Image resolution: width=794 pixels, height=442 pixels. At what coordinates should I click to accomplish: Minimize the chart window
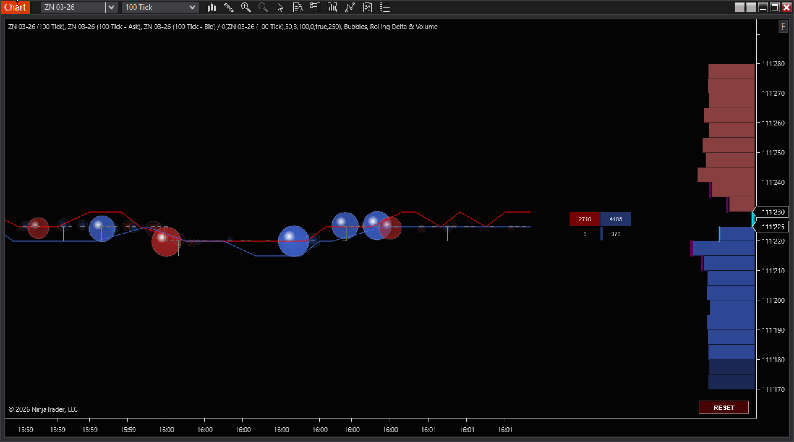(x=763, y=7)
